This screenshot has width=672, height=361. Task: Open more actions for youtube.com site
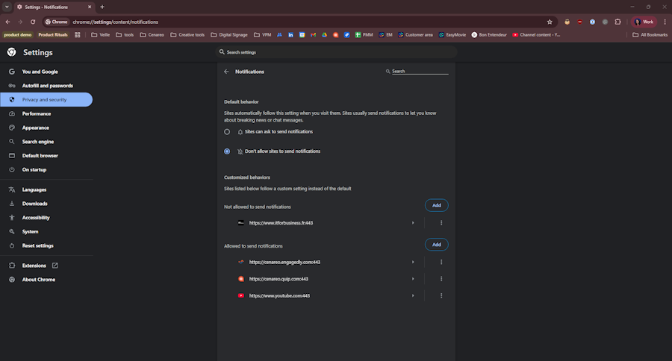pos(441,295)
